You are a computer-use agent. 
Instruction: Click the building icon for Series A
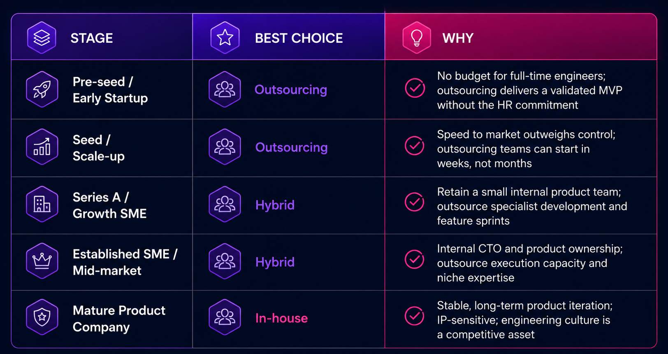coord(42,205)
